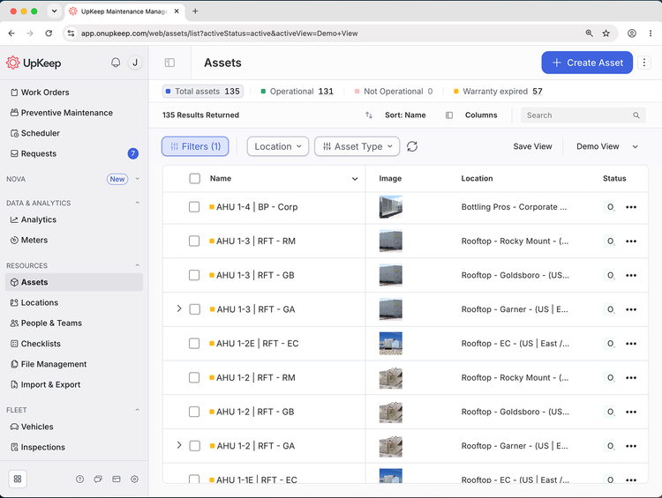662x498 pixels.
Task: Check the AHU 1-2 | RFT - GA row
Action: click(x=195, y=446)
